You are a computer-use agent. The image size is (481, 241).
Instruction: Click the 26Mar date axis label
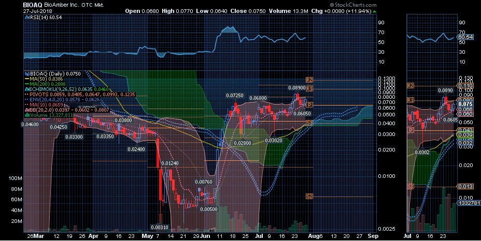tap(35, 236)
